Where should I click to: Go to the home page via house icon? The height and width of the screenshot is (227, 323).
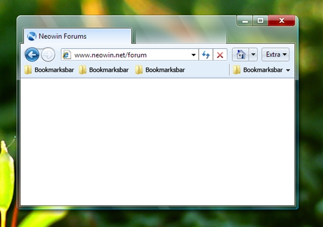pos(241,55)
